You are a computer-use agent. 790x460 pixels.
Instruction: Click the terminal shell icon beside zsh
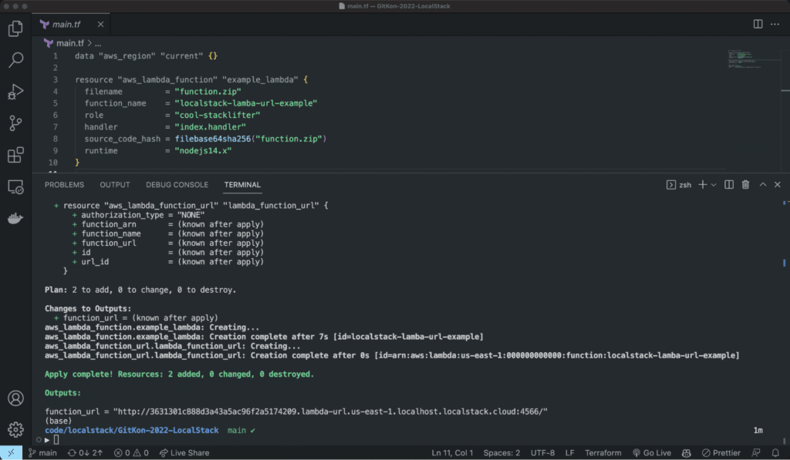pyautogui.click(x=670, y=185)
